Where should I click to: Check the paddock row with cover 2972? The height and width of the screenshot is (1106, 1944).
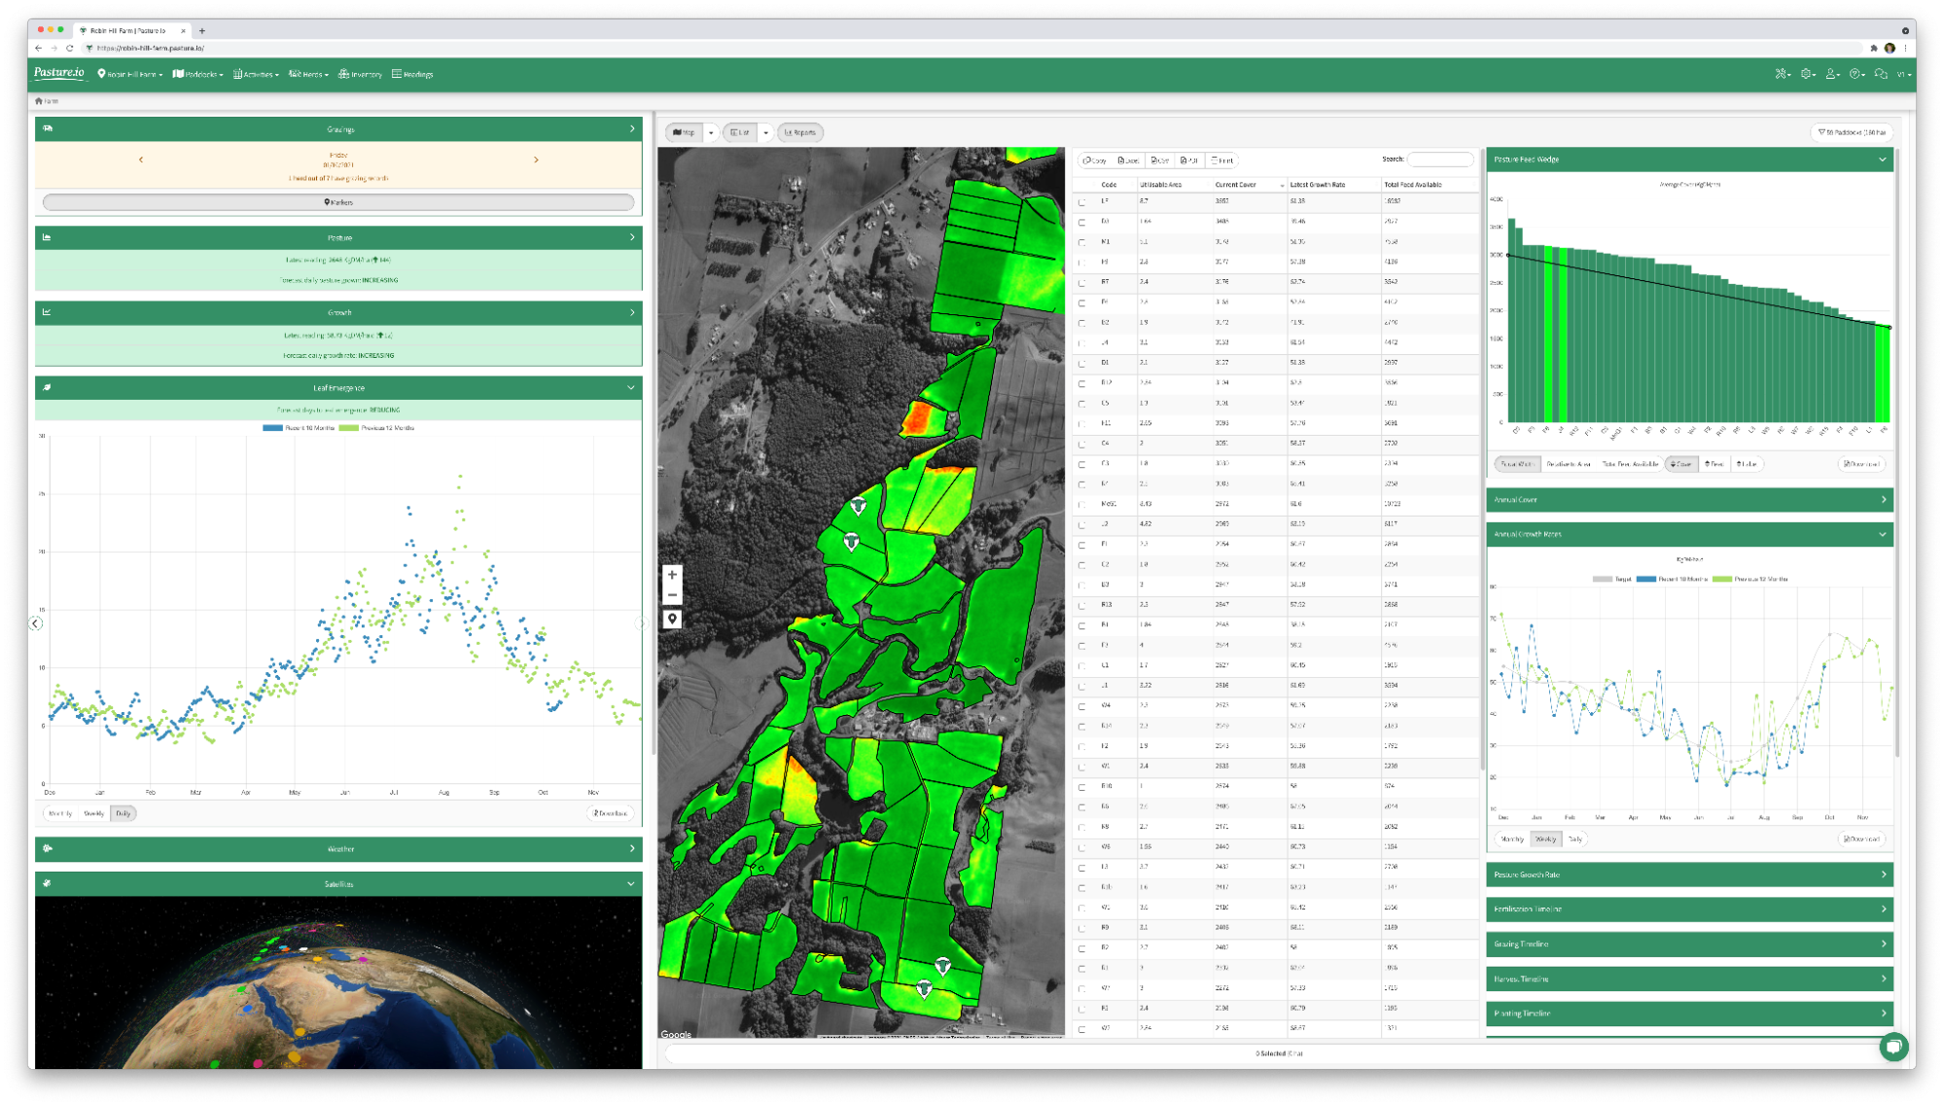coord(1081,505)
